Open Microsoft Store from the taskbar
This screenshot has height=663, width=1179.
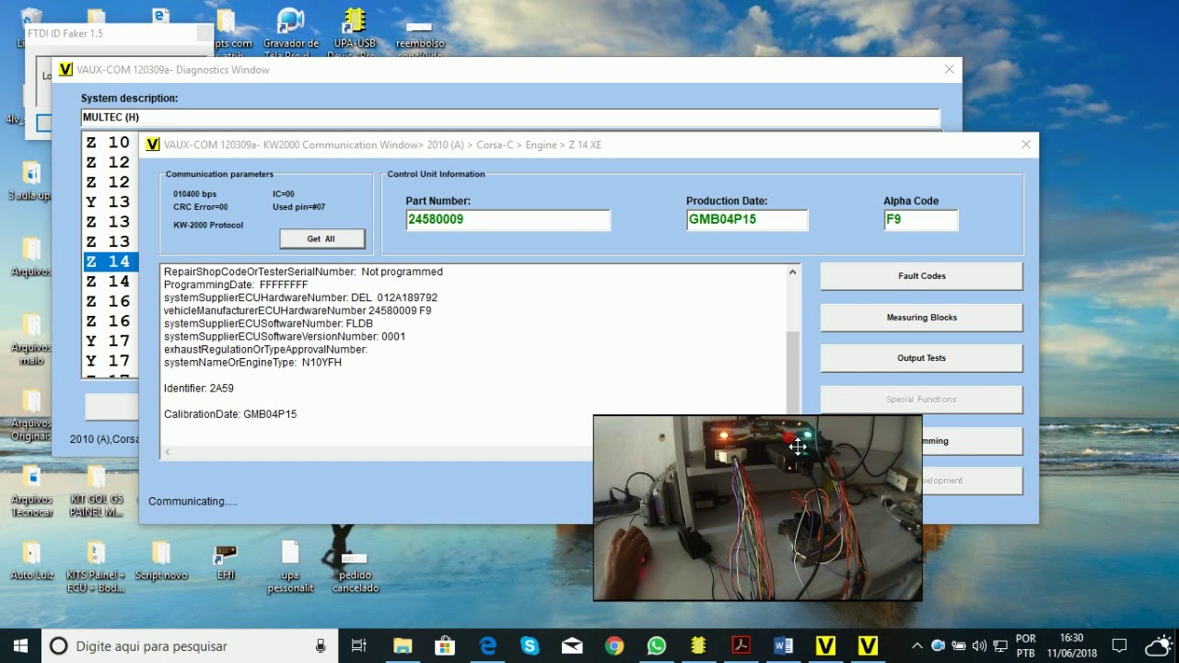pyautogui.click(x=445, y=646)
